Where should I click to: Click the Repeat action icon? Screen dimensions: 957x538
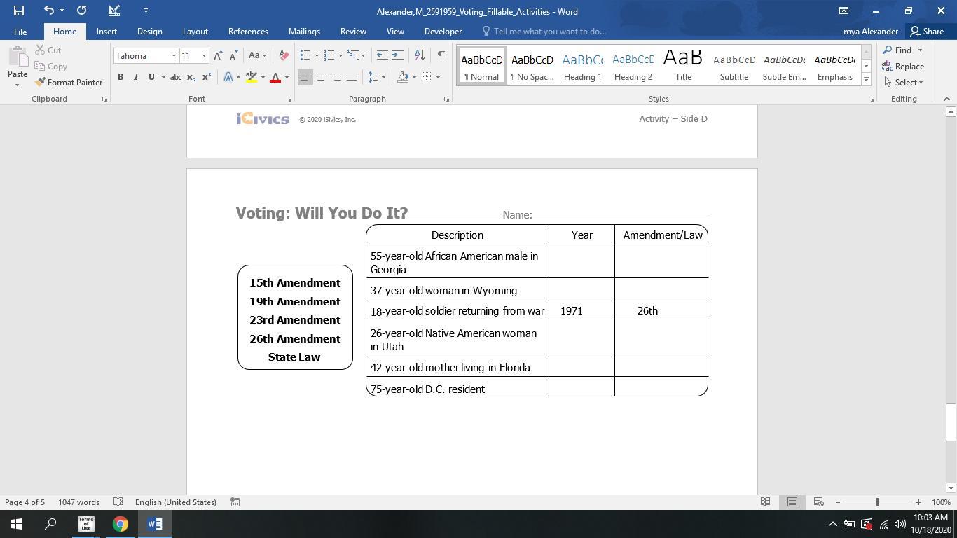pos(82,11)
